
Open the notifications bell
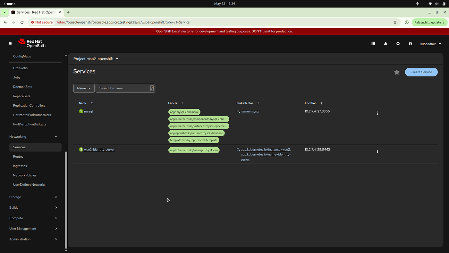pyautogui.click(x=385, y=44)
